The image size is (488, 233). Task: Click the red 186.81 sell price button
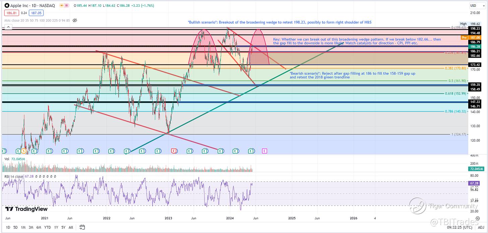11,13
